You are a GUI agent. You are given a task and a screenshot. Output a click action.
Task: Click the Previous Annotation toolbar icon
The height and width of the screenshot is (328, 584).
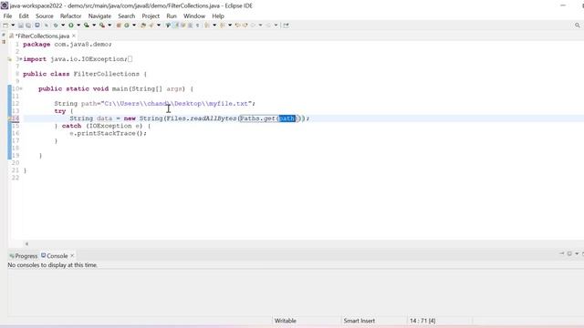(223, 26)
